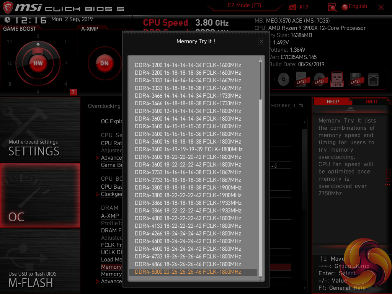The image size is (392, 294).
Task: Select the highlighted USB key boot icon
Action: (337, 80)
